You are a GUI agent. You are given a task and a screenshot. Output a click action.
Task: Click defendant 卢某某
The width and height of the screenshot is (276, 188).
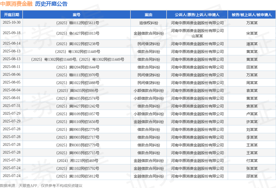(252, 114)
